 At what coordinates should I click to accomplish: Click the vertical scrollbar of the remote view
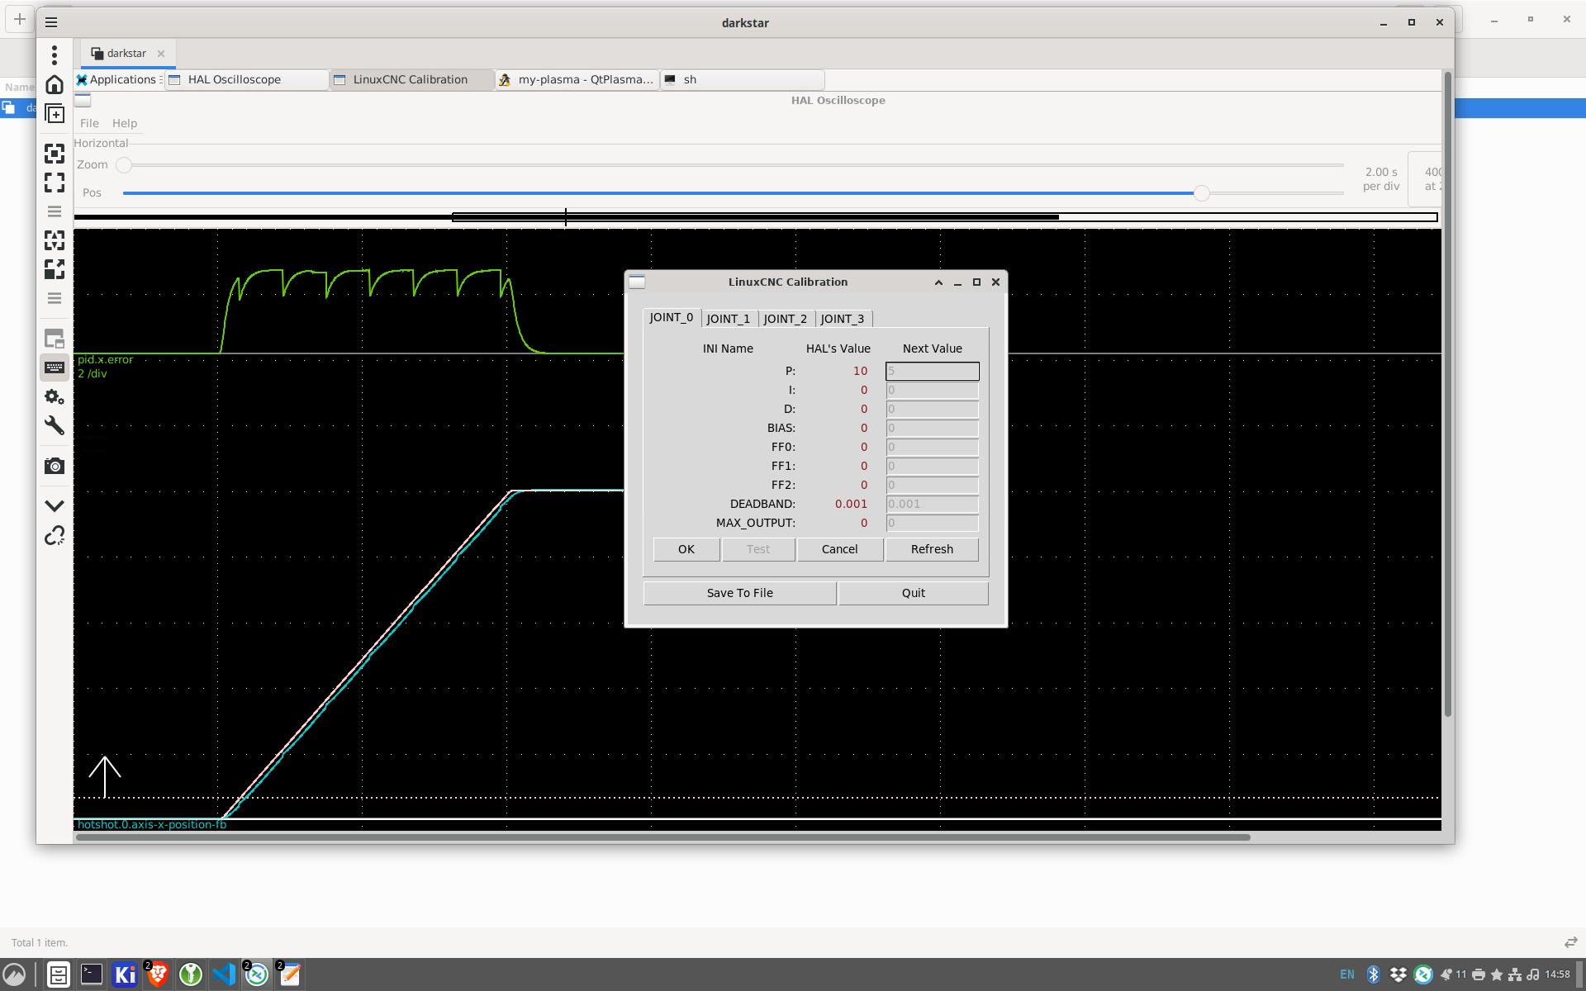tap(1447, 395)
